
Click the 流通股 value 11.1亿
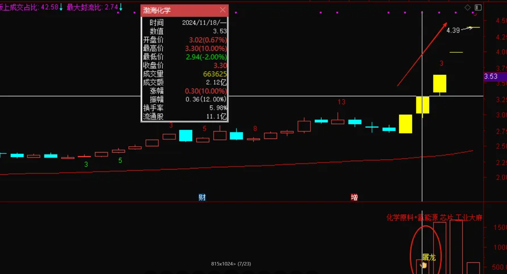pos(217,116)
